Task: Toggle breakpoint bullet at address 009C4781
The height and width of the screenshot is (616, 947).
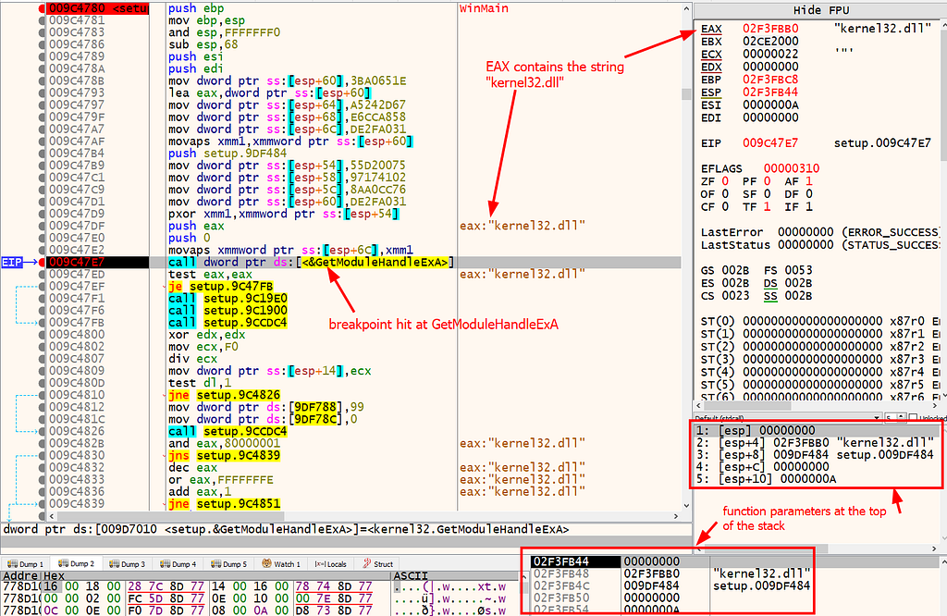Action: tap(42, 20)
